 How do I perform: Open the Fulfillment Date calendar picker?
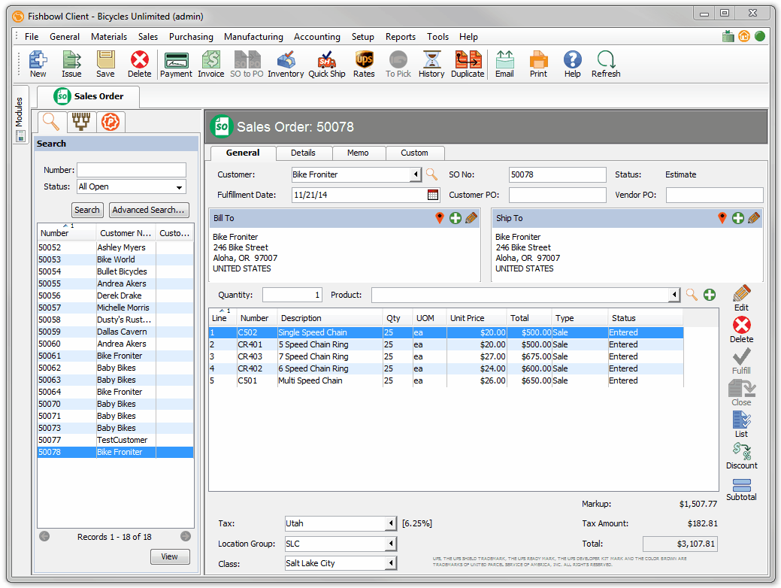[x=433, y=195]
